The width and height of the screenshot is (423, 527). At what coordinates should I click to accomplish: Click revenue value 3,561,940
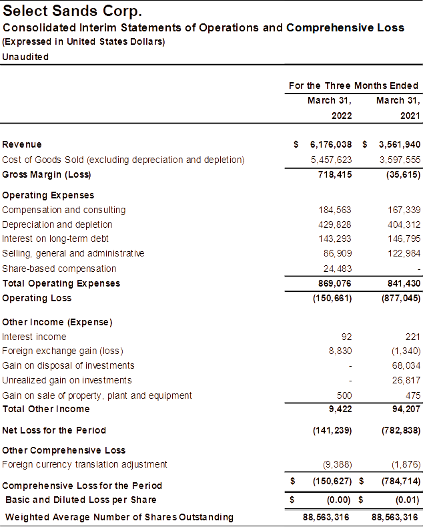pyautogui.click(x=400, y=144)
